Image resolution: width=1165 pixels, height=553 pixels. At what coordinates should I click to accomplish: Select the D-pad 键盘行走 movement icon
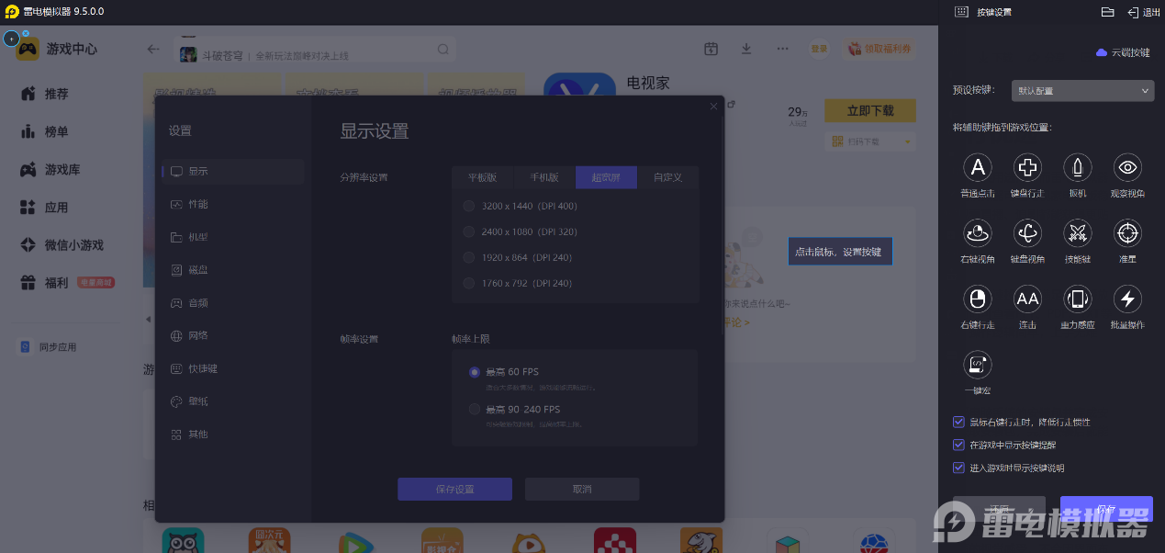pos(1027,167)
